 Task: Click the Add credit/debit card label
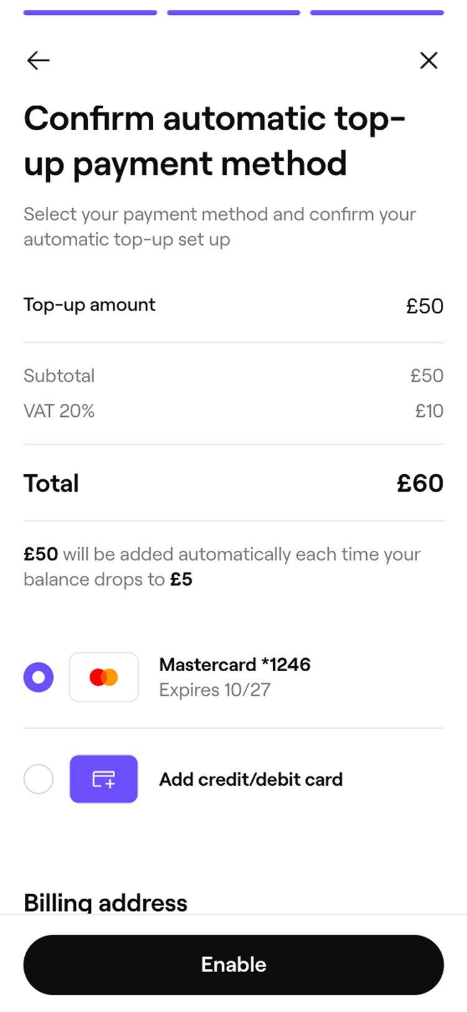(x=251, y=780)
